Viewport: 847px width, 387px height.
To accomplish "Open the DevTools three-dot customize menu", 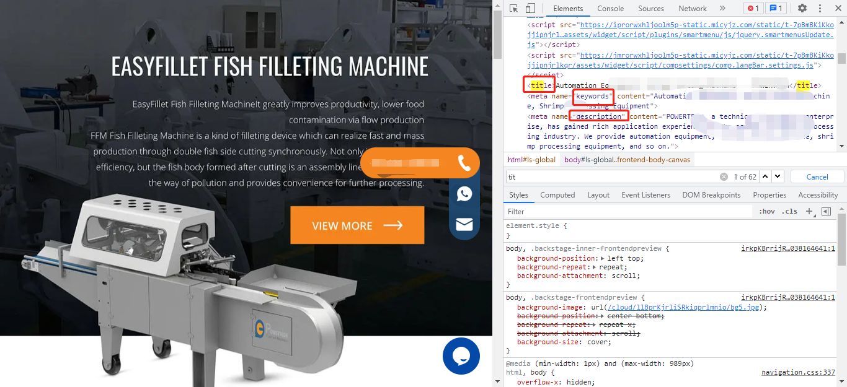I will pos(819,8).
